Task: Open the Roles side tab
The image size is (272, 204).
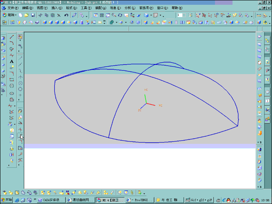Action: tap(267, 119)
